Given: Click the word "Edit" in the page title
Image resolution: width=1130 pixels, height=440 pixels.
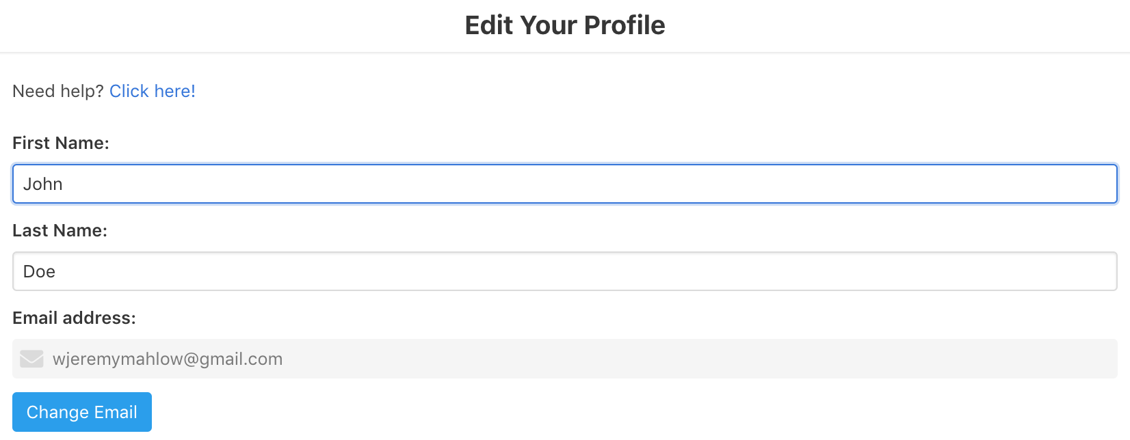Looking at the screenshot, I should click(489, 25).
